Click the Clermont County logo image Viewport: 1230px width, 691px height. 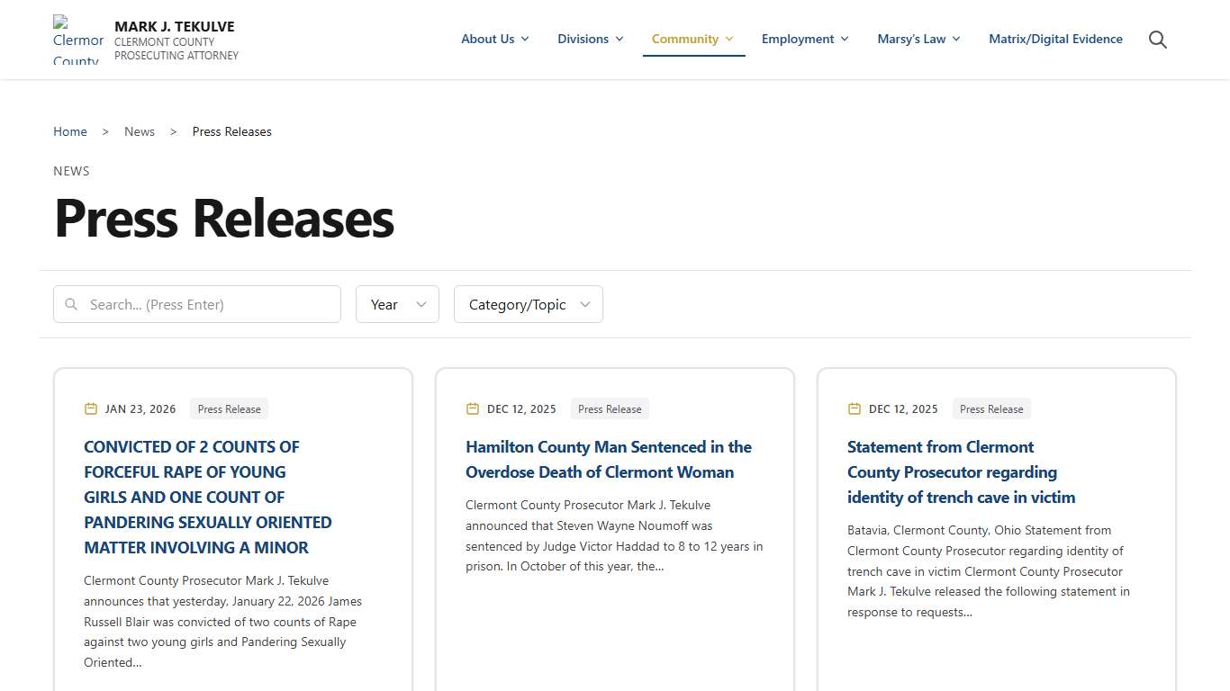[x=77, y=40]
